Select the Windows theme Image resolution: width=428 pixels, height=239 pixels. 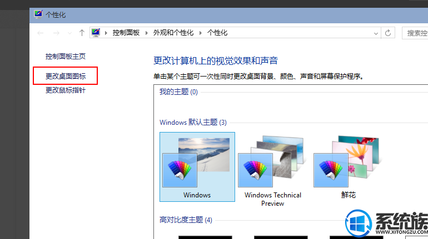197,167
